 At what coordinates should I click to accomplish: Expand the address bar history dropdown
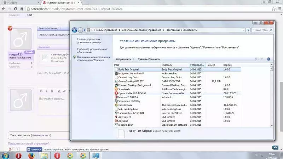243,30
